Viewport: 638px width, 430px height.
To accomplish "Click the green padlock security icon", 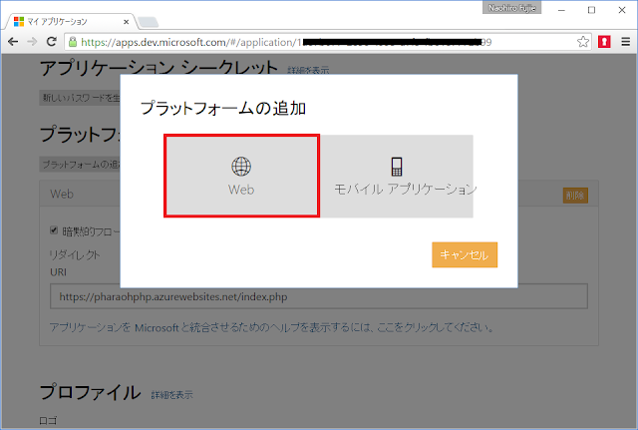I will [73, 42].
